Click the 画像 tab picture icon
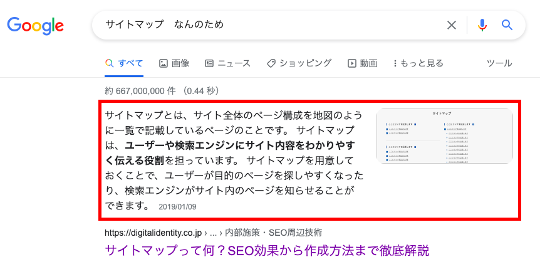The width and height of the screenshot is (540, 264). (164, 63)
